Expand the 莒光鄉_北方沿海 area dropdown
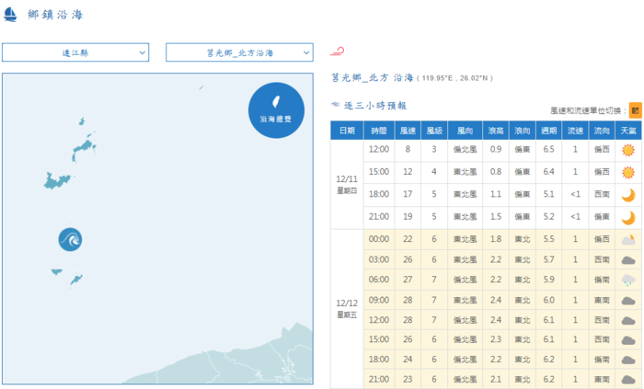This screenshot has width=644, height=389. click(239, 52)
